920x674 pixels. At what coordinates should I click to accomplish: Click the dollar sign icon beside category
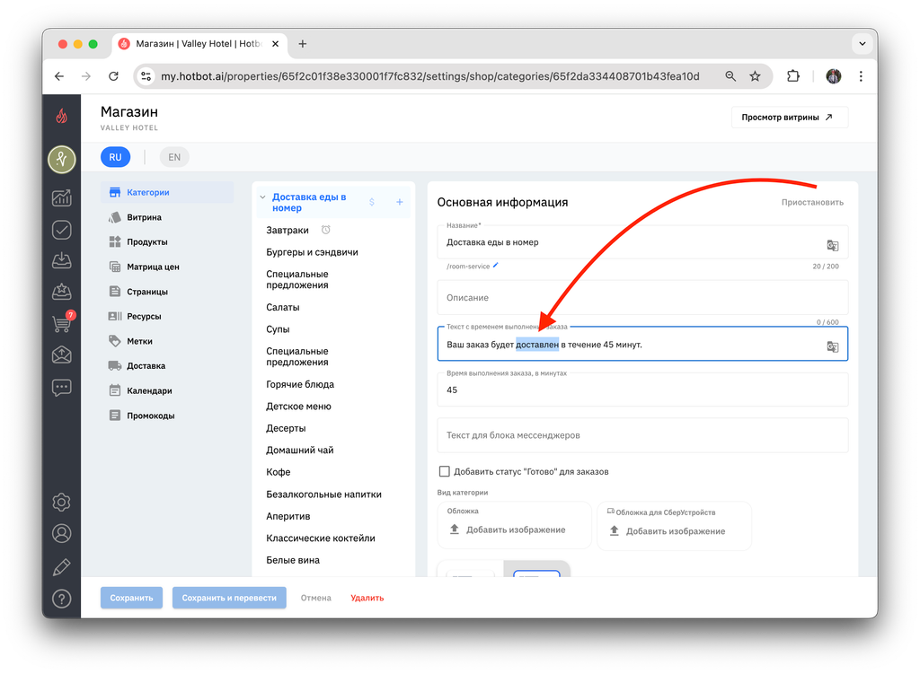coord(371,202)
